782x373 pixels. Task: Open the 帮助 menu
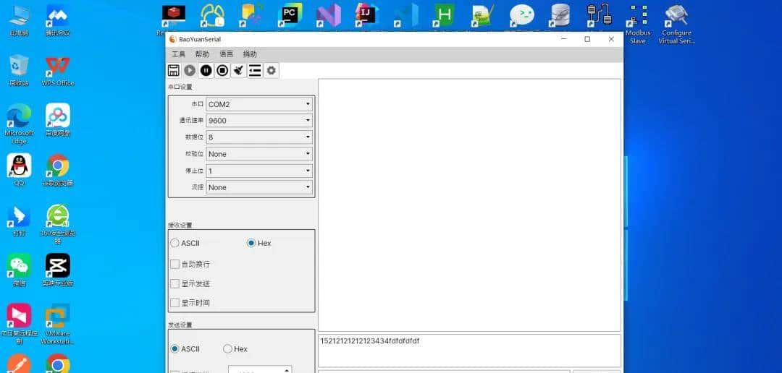(202, 54)
